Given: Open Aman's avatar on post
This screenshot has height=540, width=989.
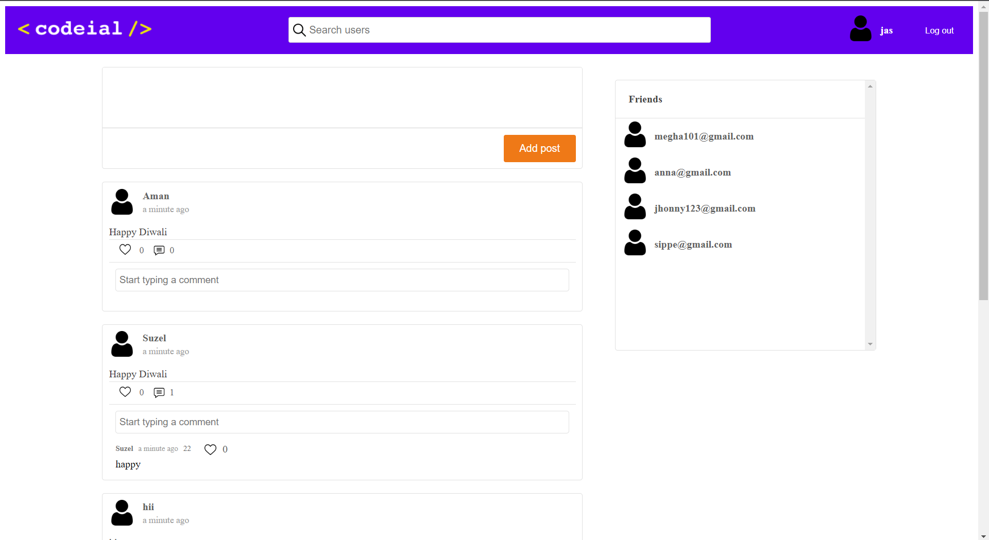Looking at the screenshot, I should [x=122, y=202].
